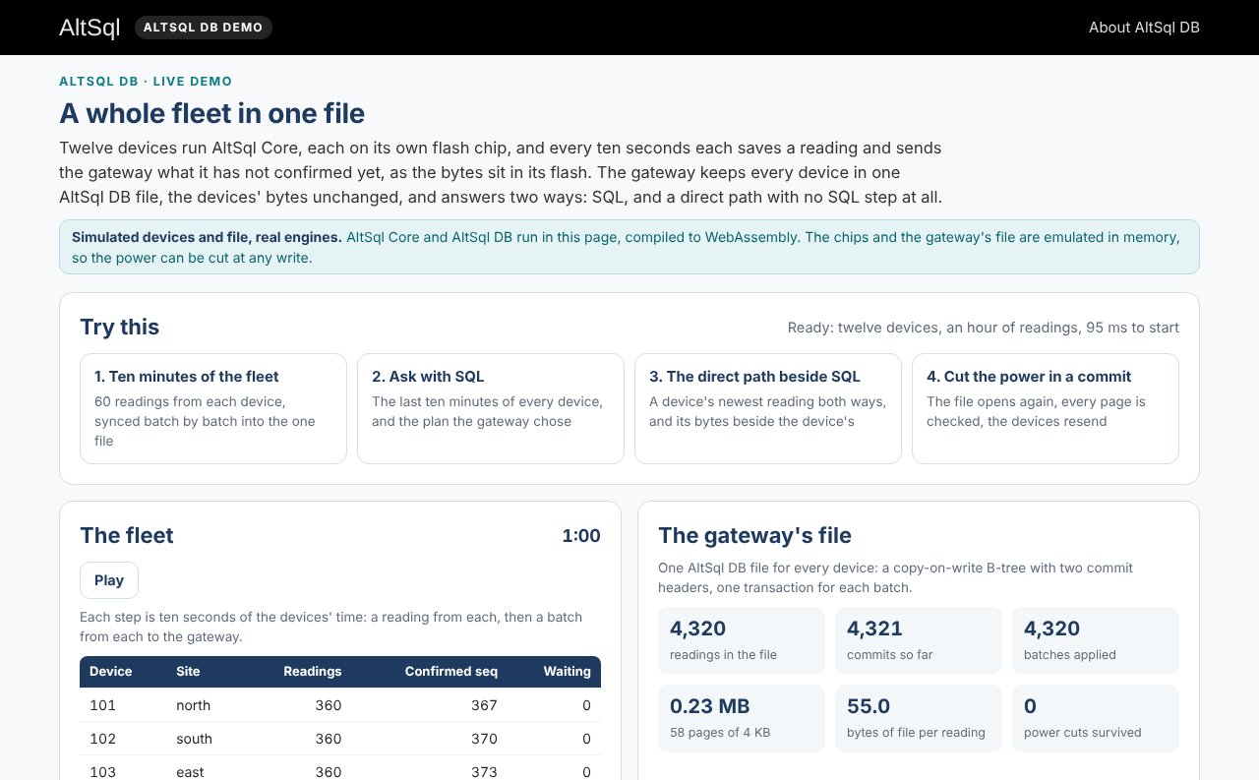Click confirmed seq value 367
This screenshot has height=780, width=1259.
(x=484, y=705)
